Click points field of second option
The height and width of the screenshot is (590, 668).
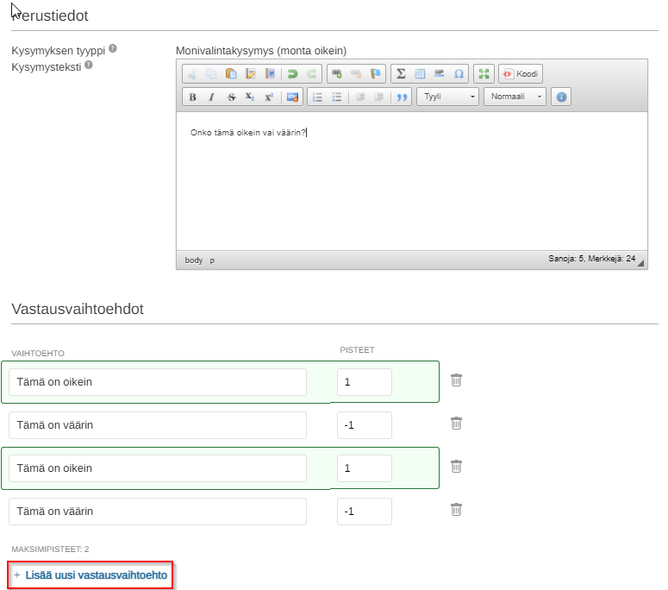pos(365,425)
